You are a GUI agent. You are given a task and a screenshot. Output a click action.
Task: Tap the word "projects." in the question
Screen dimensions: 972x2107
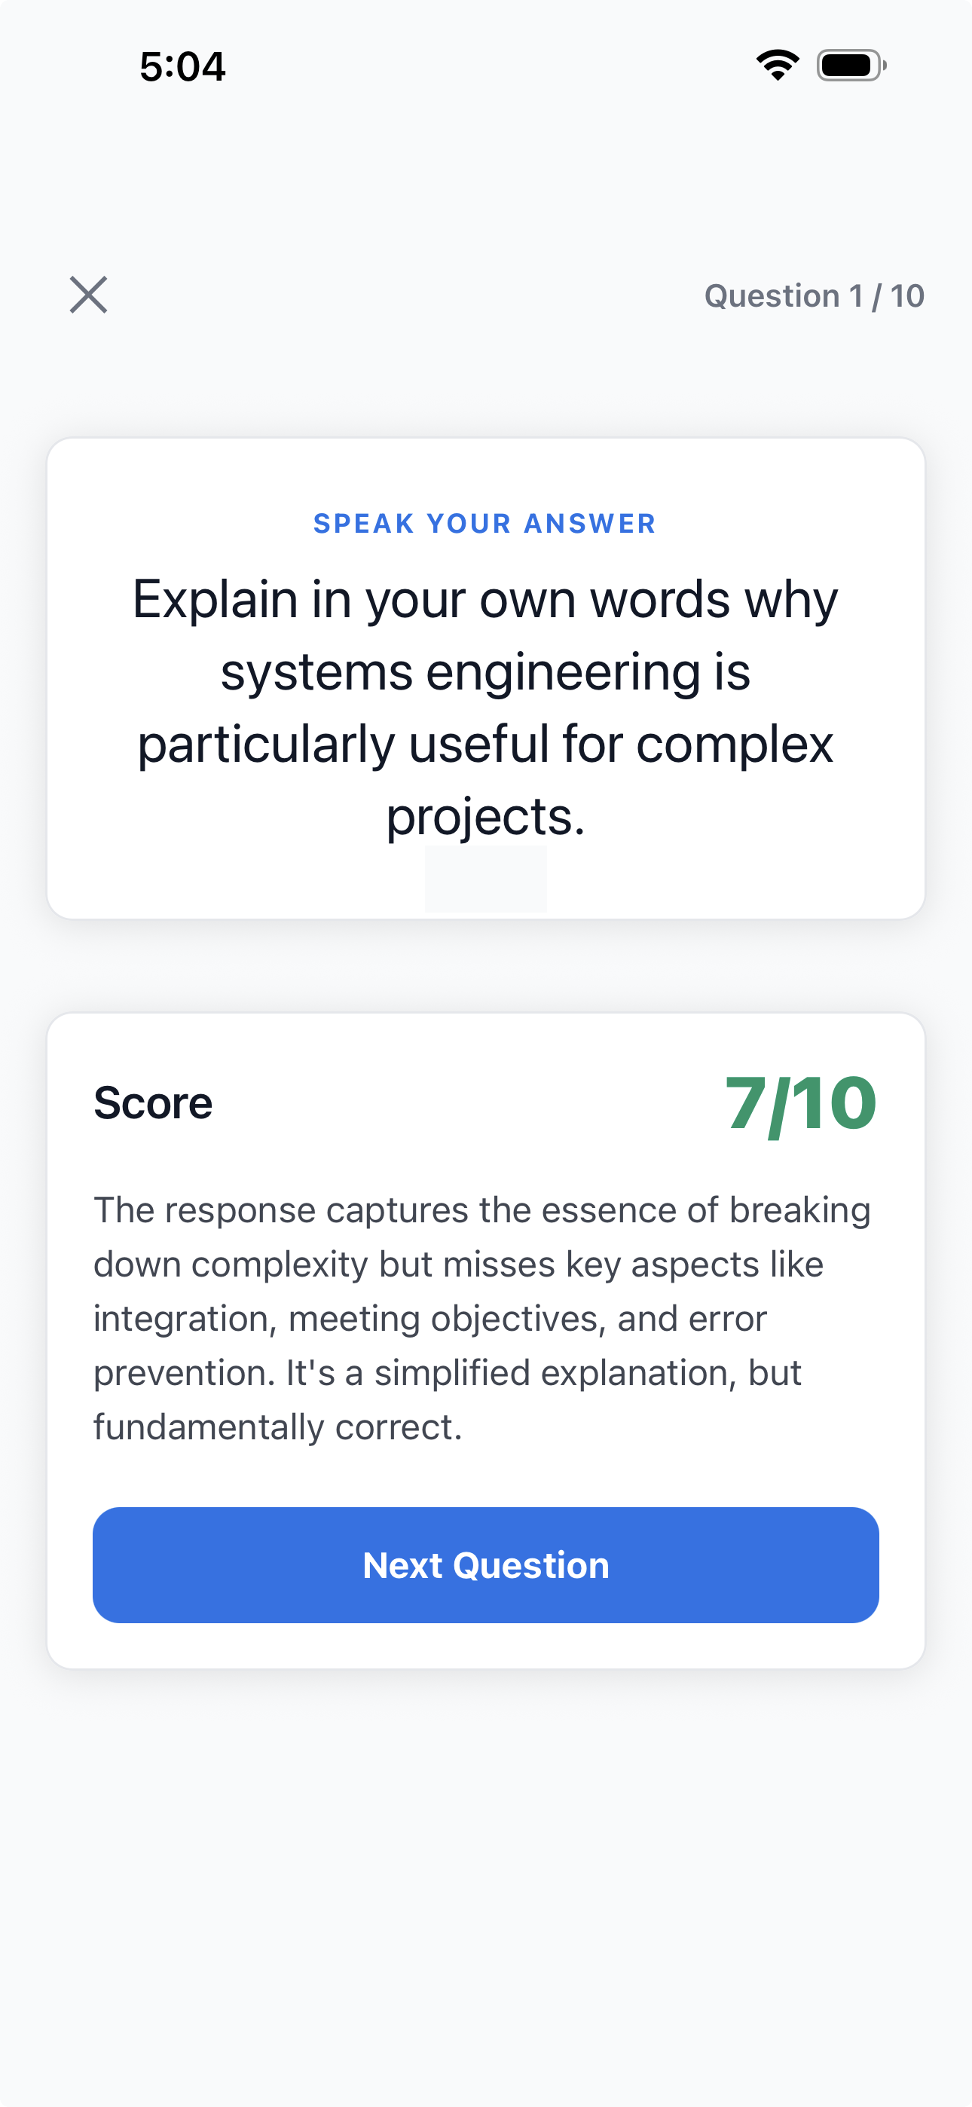pos(485,816)
